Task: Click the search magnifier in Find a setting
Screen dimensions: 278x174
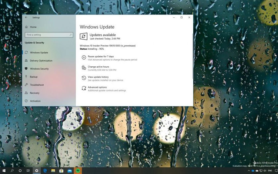Action: tap(70, 35)
